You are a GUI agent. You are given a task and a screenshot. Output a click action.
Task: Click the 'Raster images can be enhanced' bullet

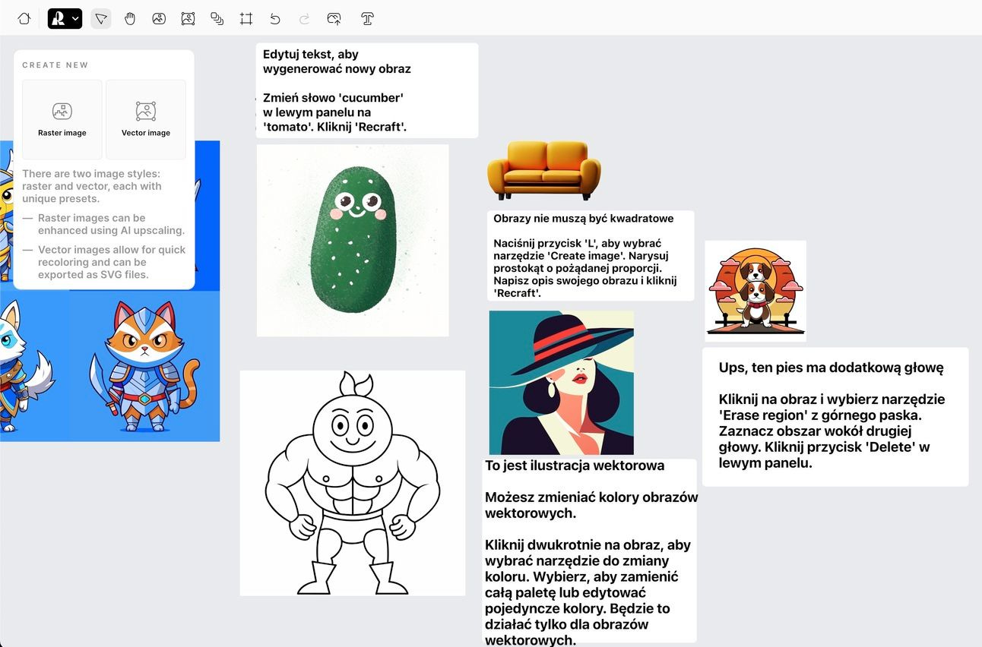[x=112, y=224]
